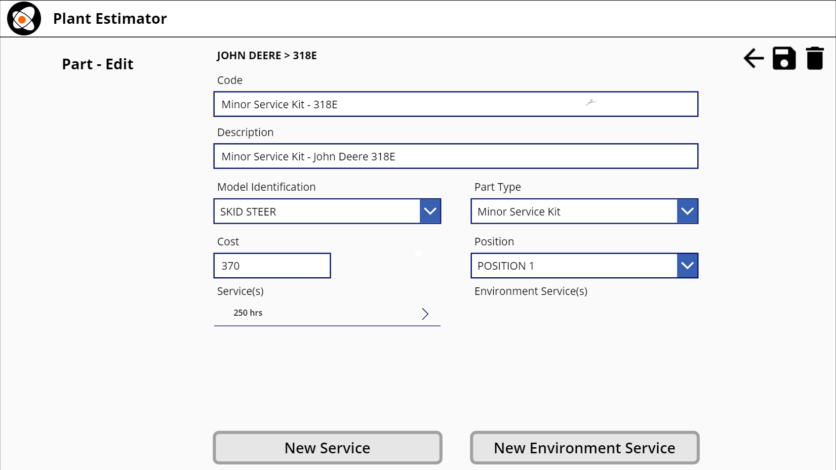Save the part with the floppy disk icon

(x=784, y=58)
